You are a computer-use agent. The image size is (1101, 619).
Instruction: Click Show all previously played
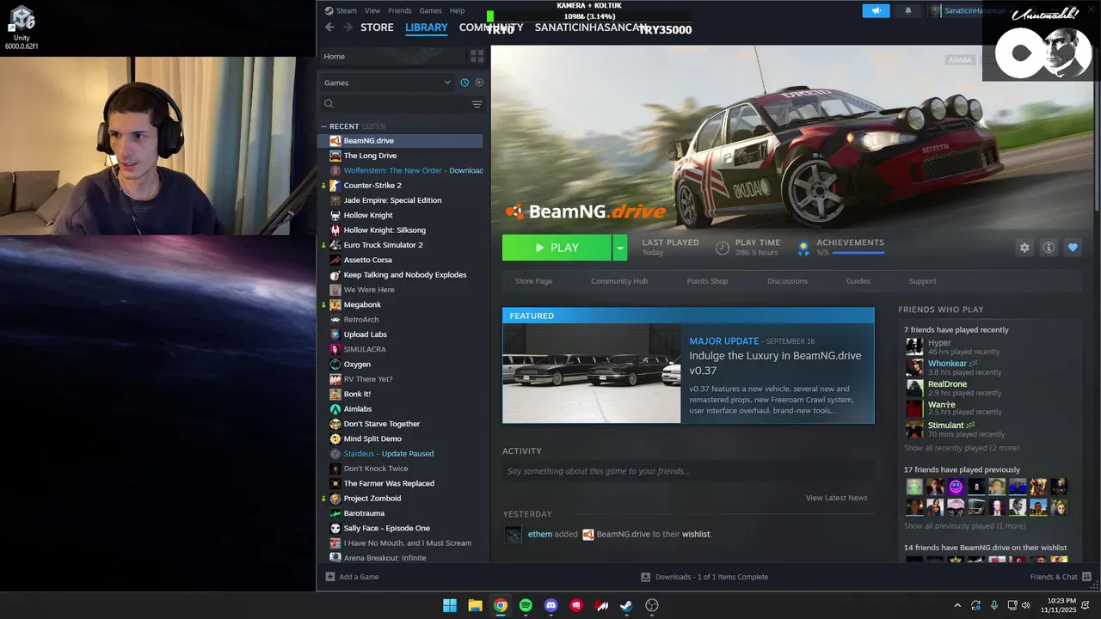964,526
